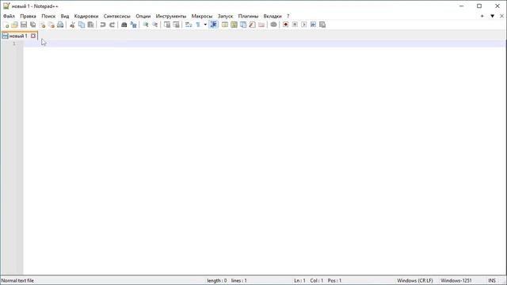This screenshot has width=507, height=285.
Task: Click Windows-1251 encoding in status bar
Action: [456, 280]
